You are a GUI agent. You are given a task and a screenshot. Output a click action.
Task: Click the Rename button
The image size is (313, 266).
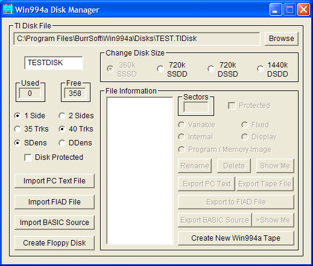[x=195, y=166]
